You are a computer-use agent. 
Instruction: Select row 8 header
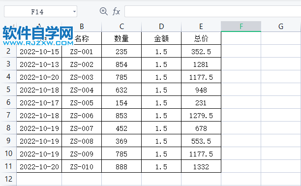8,128
